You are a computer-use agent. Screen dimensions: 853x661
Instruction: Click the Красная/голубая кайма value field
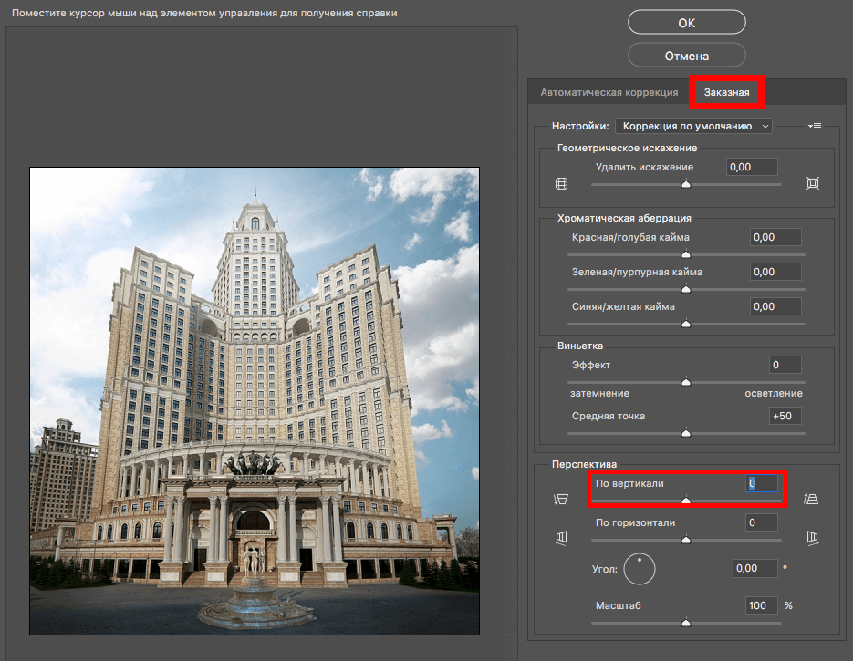775,237
